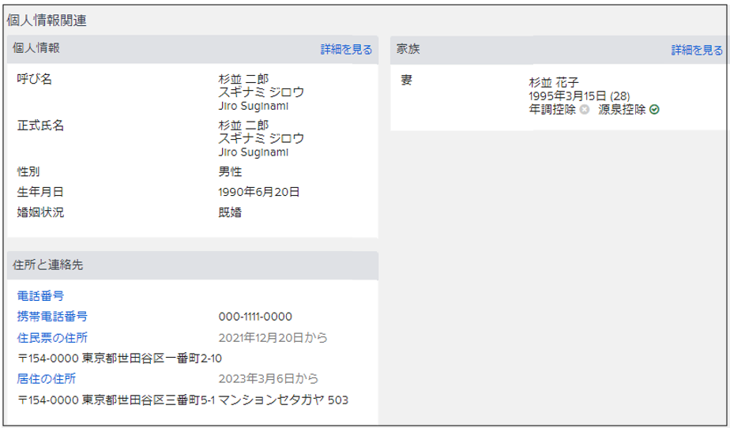
Task: Select the 個人情報関連 page title
Action: (x=47, y=21)
